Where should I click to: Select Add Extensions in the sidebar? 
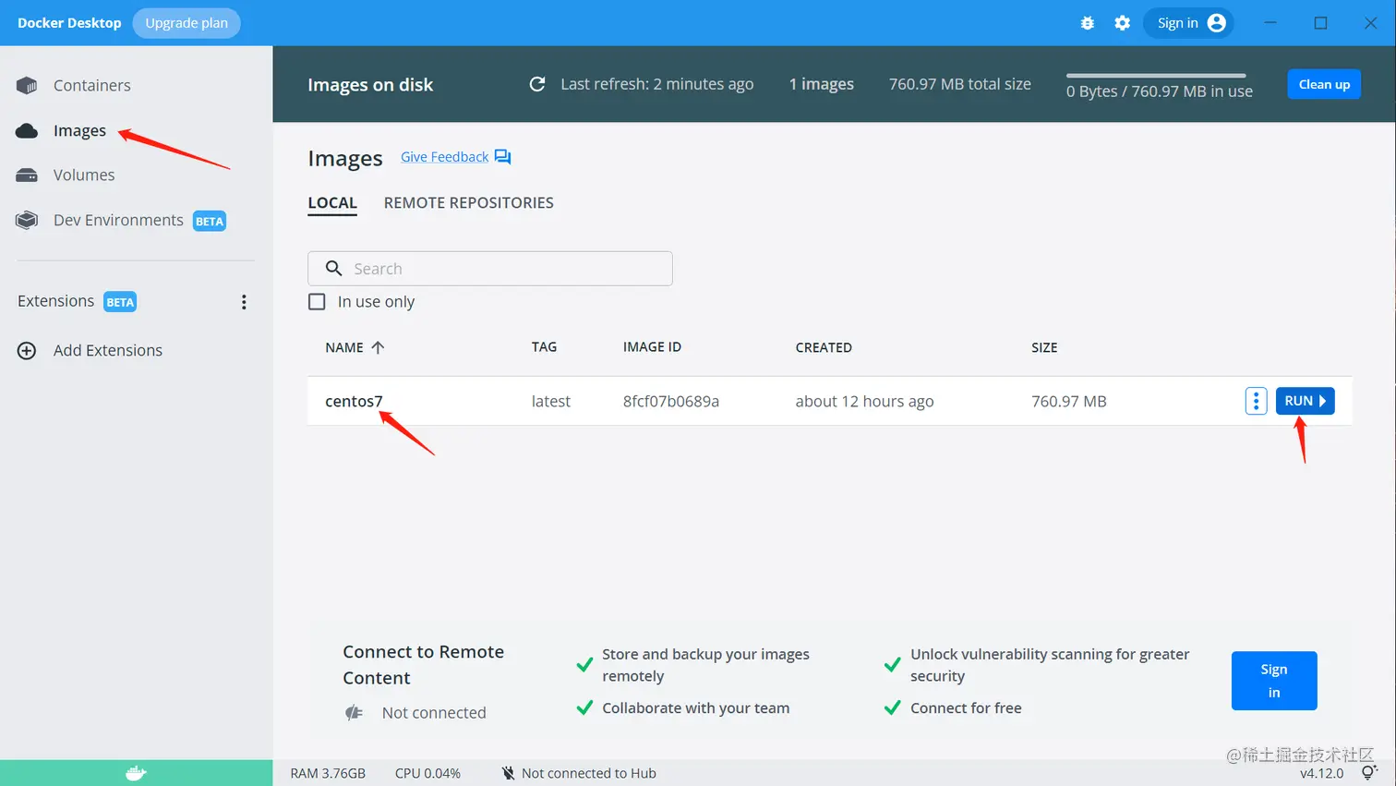108,351
